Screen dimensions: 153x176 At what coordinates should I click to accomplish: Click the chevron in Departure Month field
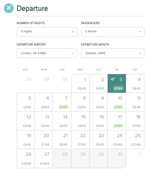tap(140, 53)
